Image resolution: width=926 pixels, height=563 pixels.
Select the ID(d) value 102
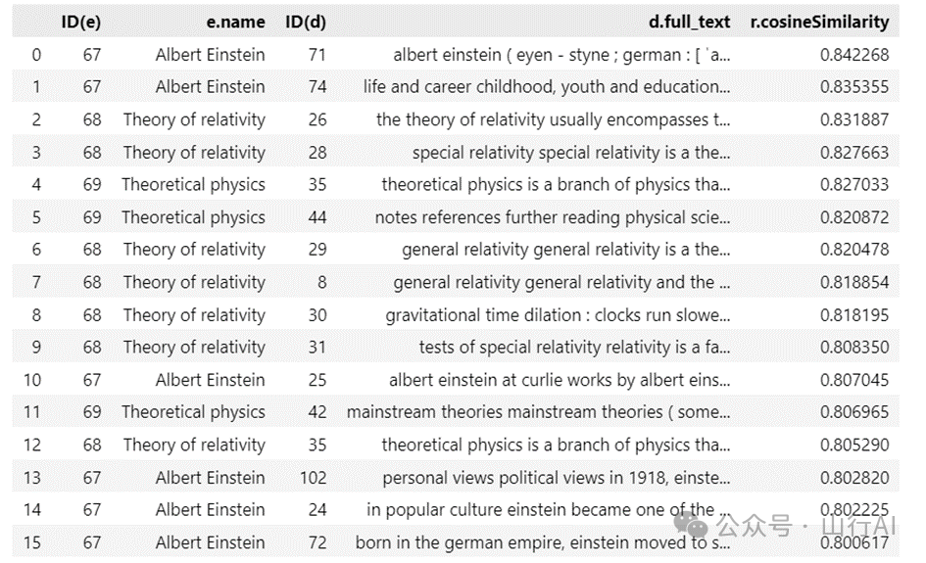click(x=313, y=478)
